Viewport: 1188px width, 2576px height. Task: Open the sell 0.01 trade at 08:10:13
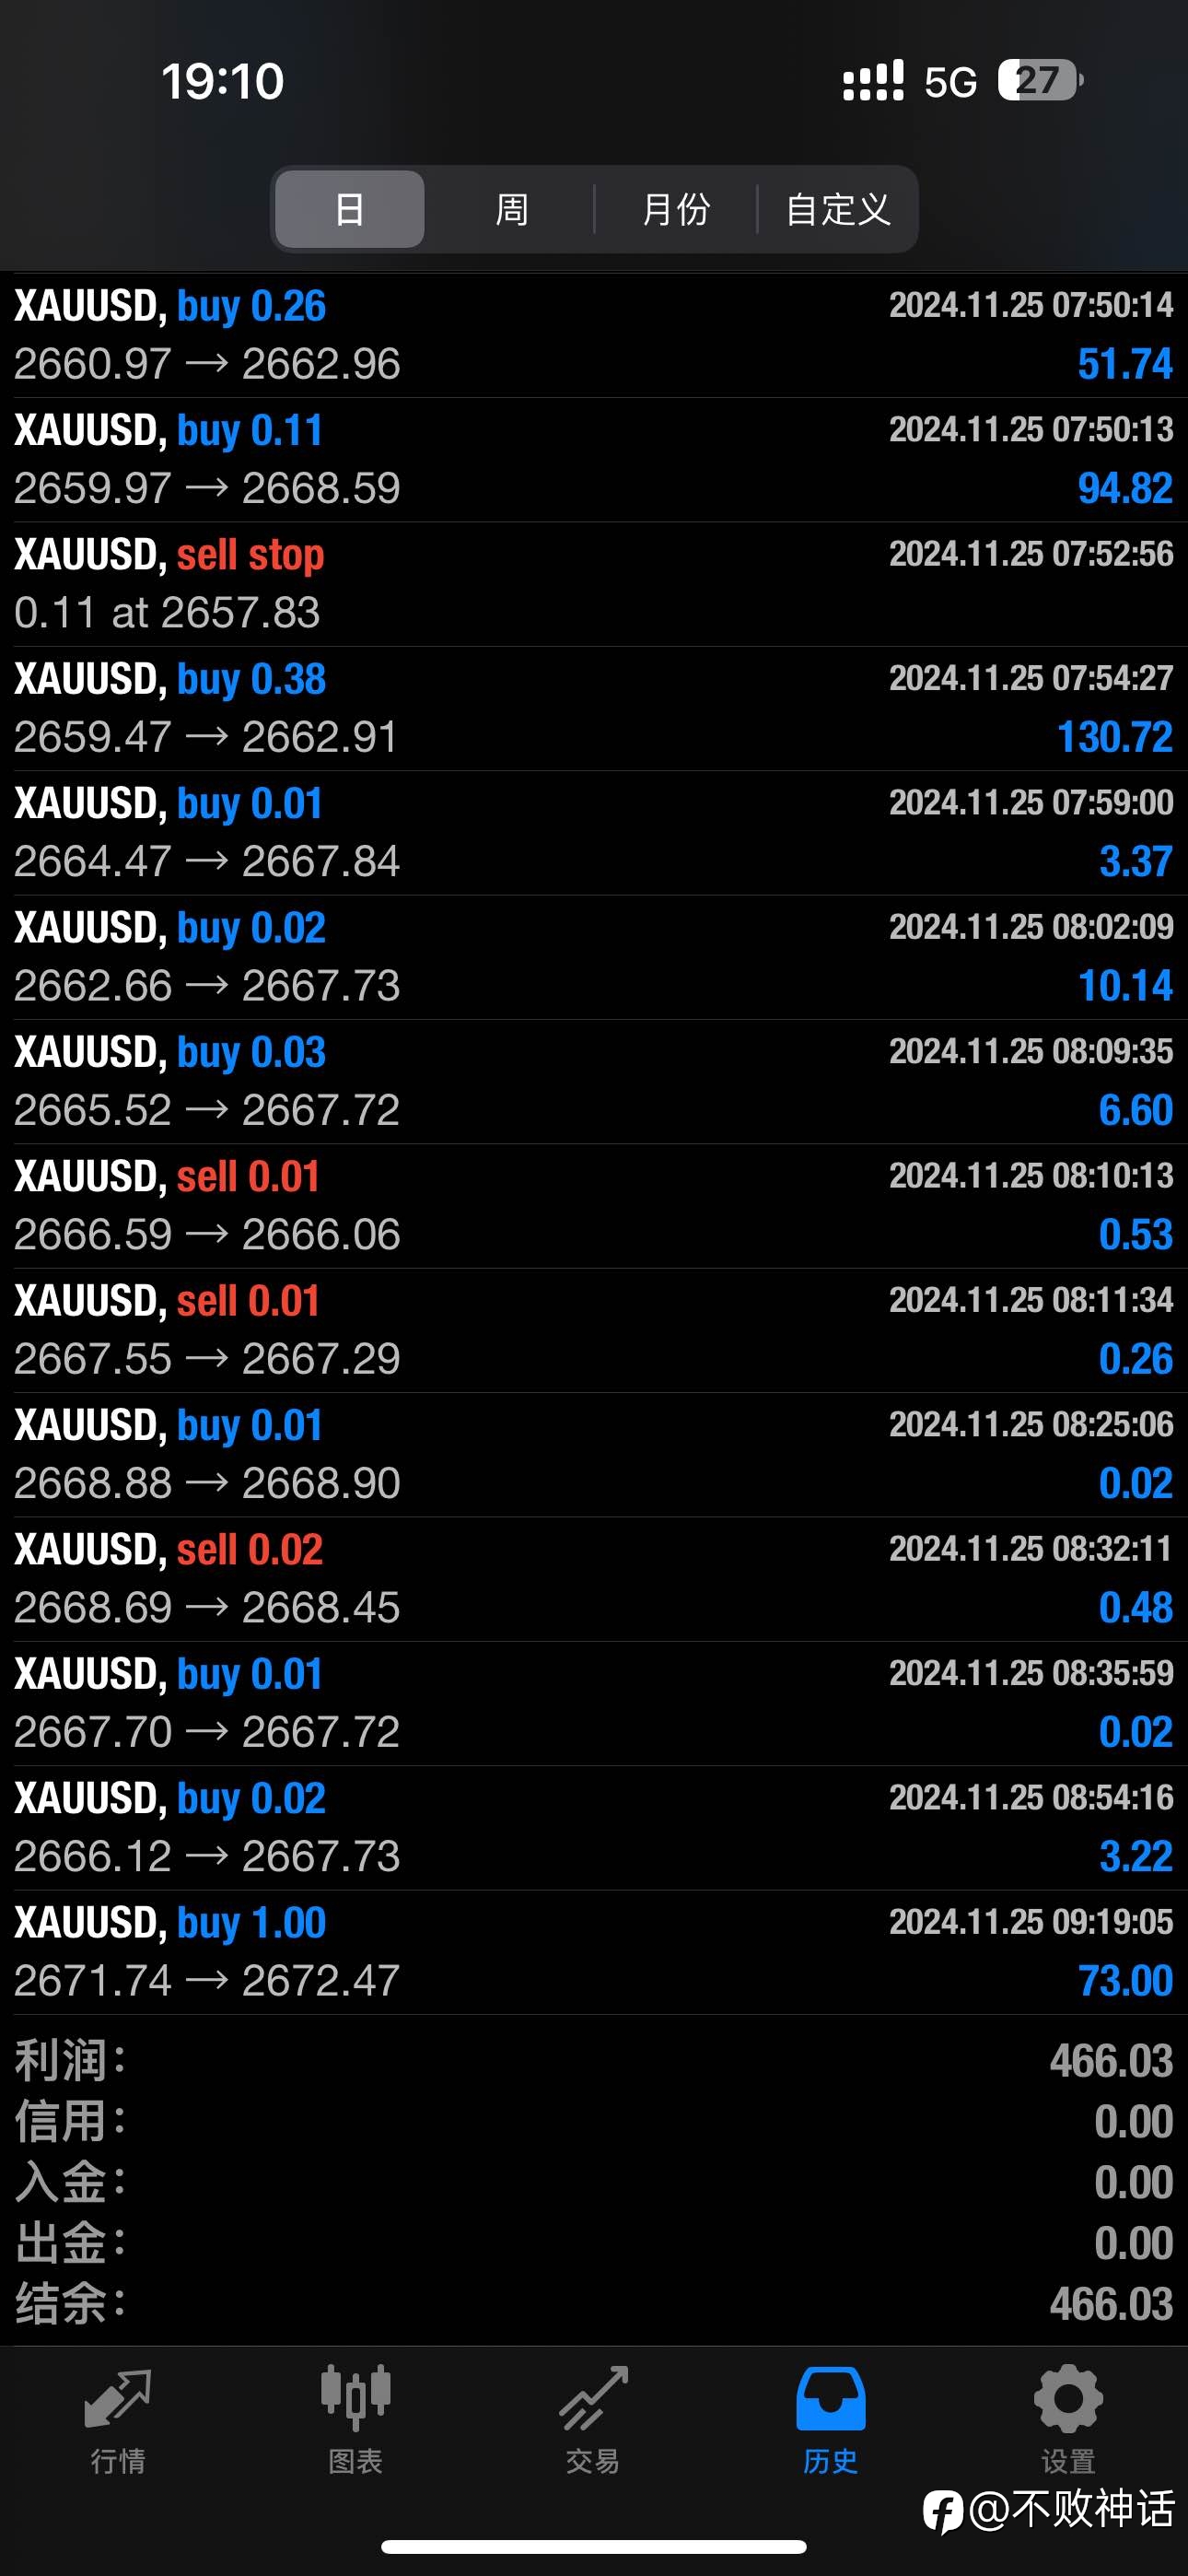594,1206
